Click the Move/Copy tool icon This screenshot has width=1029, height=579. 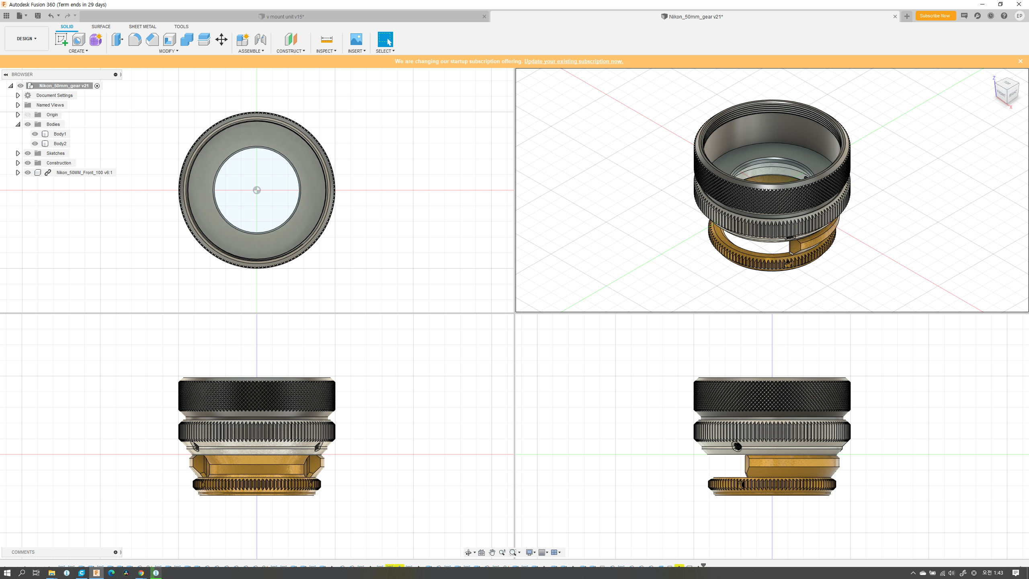point(221,39)
